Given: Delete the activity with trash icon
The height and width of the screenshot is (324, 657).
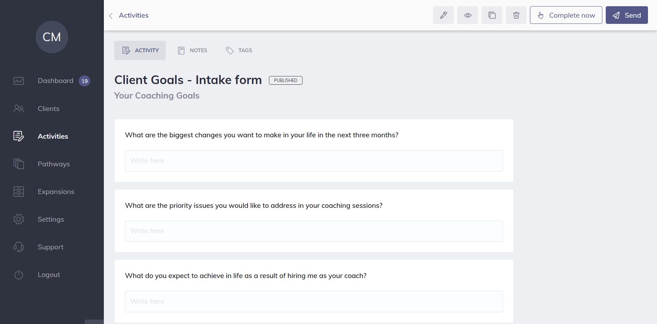Looking at the screenshot, I should pos(516,15).
